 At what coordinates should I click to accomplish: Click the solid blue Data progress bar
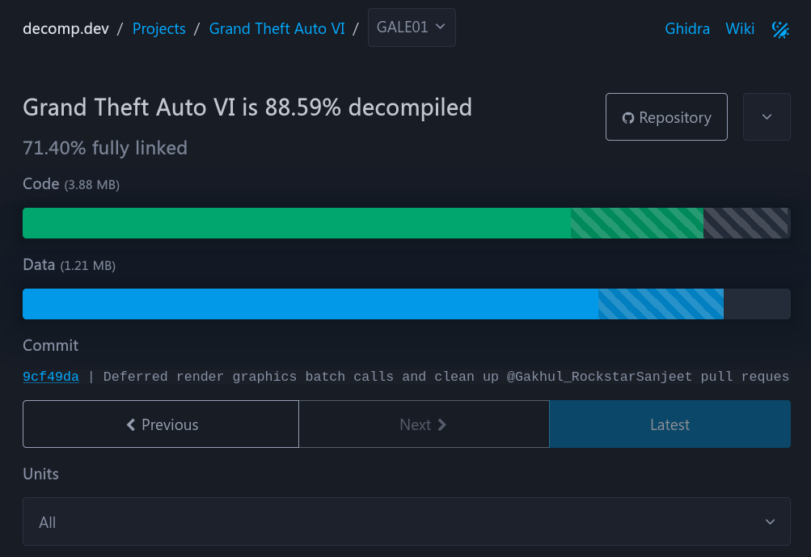pyautogui.click(x=310, y=304)
